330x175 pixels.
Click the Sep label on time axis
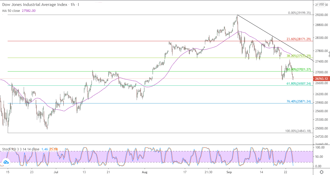(x=229, y=172)
